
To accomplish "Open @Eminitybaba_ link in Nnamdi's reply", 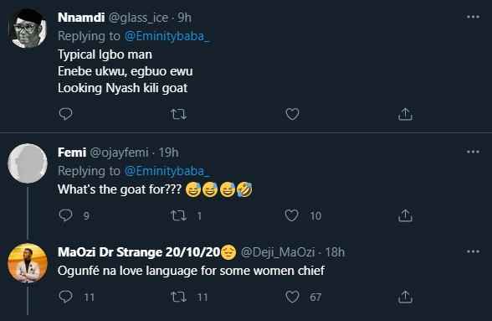I will [167, 36].
